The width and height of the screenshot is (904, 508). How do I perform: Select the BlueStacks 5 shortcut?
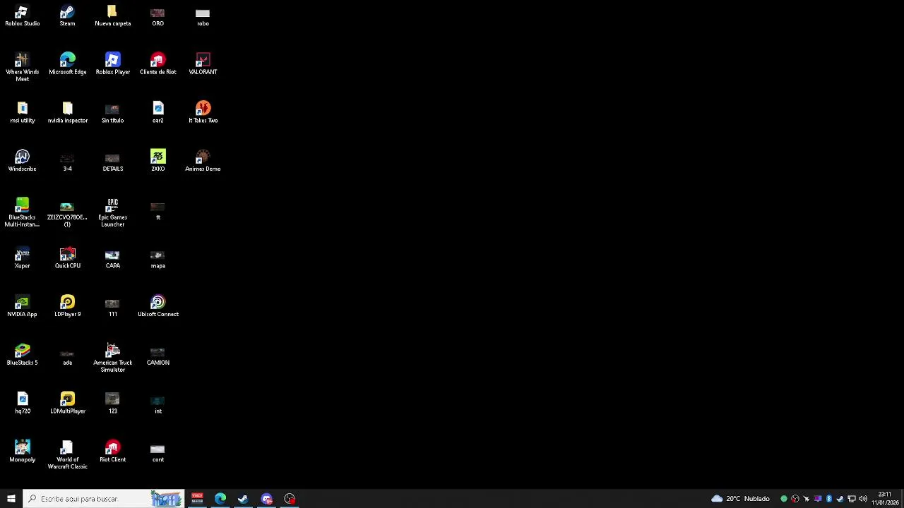coord(22,355)
